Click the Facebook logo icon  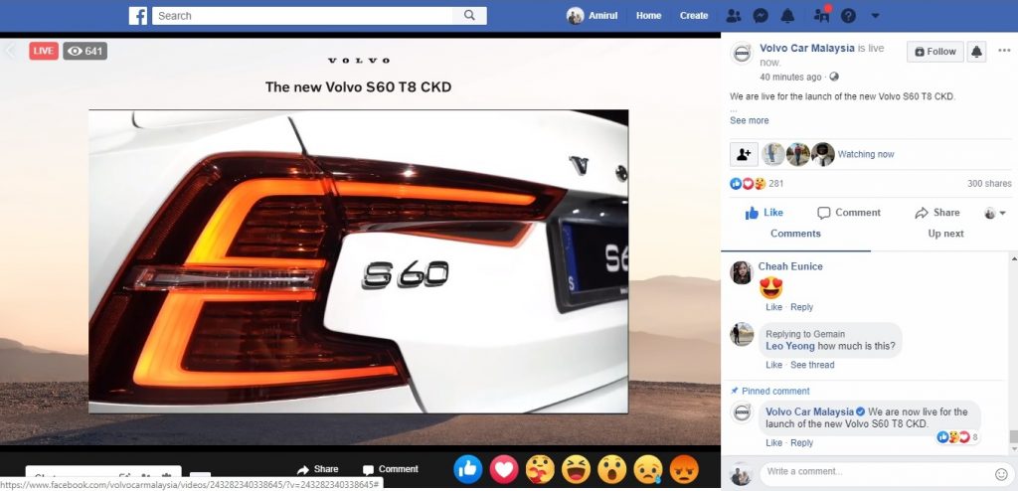click(x=137, y=16)
